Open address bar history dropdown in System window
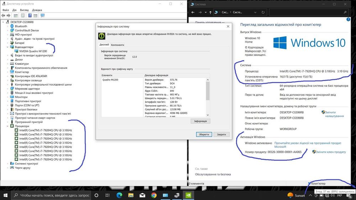This screenshot has height=200, width=356. [x=255, y=12]
